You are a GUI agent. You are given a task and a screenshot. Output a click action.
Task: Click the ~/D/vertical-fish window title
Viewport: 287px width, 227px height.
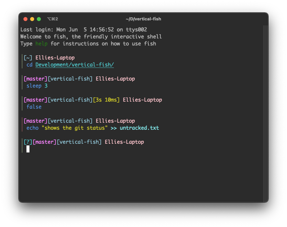(x=143, y=19)
